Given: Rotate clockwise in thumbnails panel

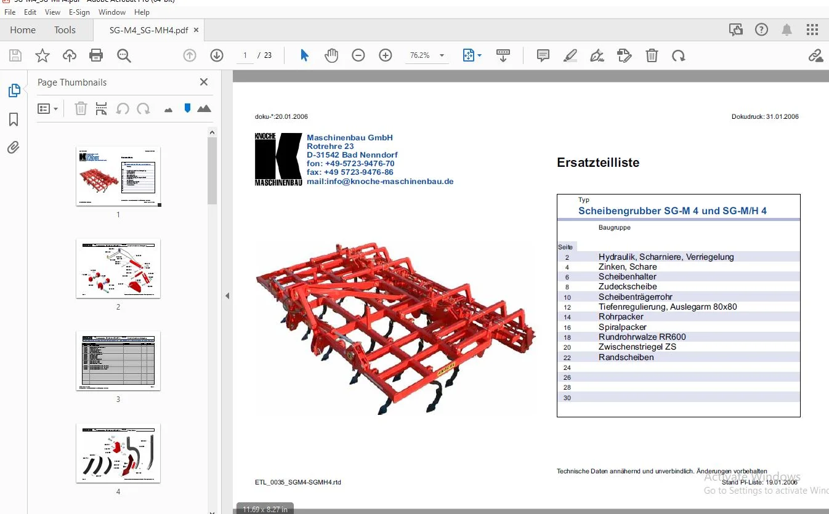Looking at the screenshot, I should (144, 109).
